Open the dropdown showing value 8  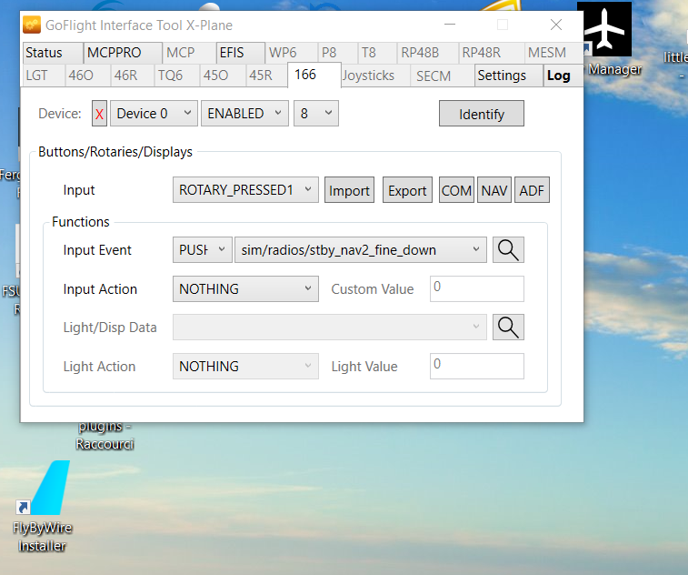coord(316,114)
